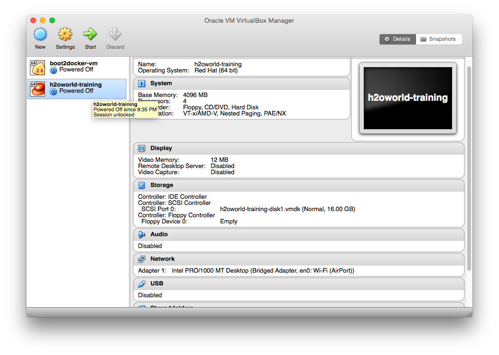Click the Controller: SCSI Controller line
The height and width of the screenshot is (355, 499).
click(x=175, y=203)
